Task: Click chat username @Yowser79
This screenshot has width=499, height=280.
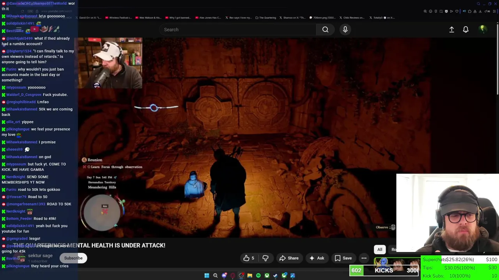Action: coord(16,197)
